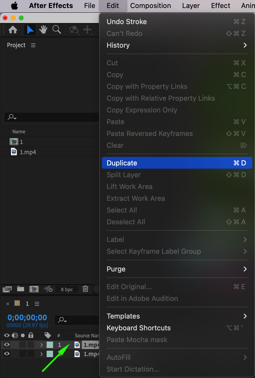255x378 pixels.
Task: Delete selected item with trash icon
Action: (85, 289)
